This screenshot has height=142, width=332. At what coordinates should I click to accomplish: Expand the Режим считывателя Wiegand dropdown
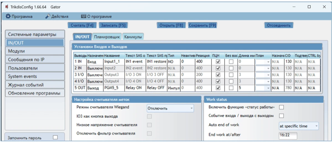(170, 108)
